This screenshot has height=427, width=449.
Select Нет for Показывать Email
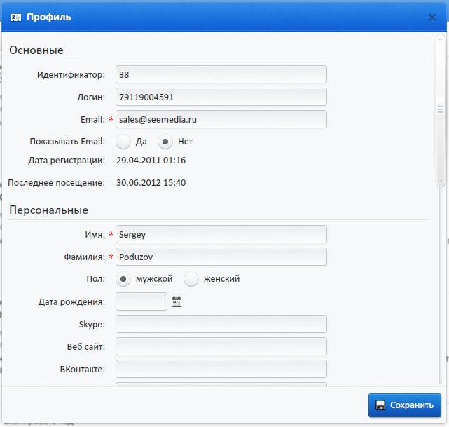point(165,142)
